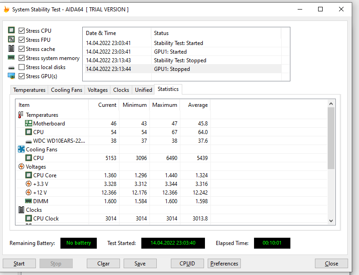The width and height of the screenshot is (359, 275).
Task: Open the Clocks tab
Action: [121, 90]
